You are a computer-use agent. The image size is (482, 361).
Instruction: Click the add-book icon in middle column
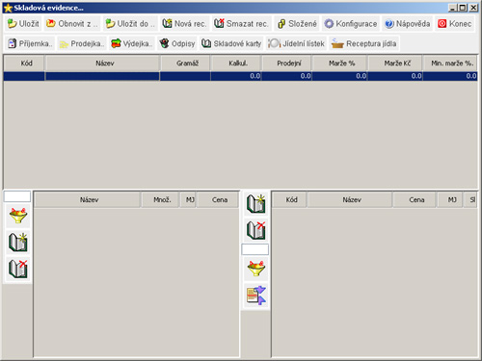255,203
